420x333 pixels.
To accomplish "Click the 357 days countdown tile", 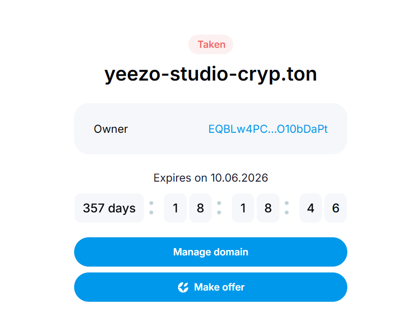I will [x=109, y=208].
